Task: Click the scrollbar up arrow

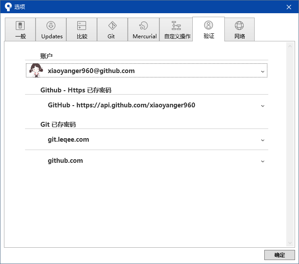Action: [x=290, y=46]
